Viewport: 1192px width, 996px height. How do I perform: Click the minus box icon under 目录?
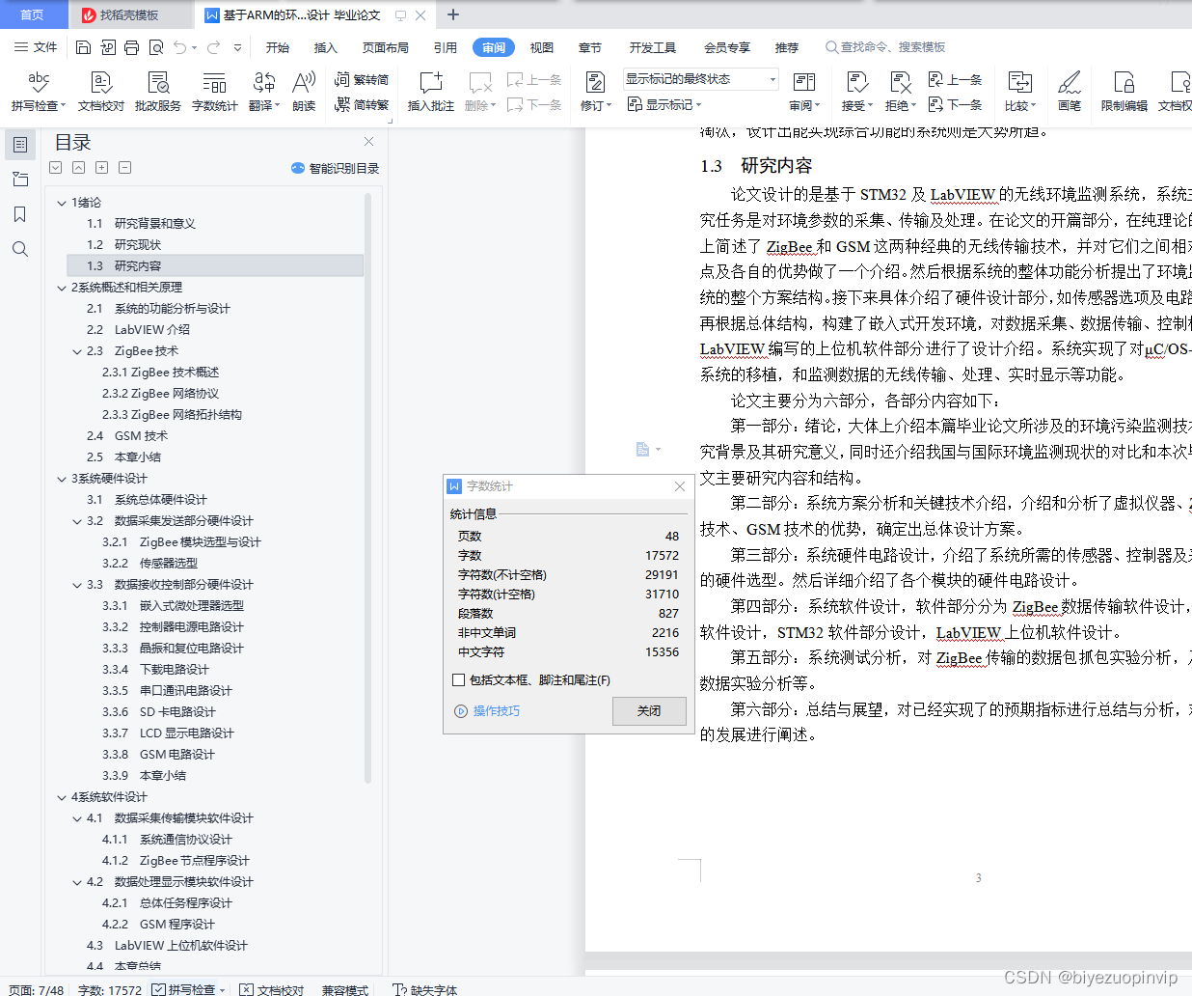pyautogui.click(x=124, y=168)
